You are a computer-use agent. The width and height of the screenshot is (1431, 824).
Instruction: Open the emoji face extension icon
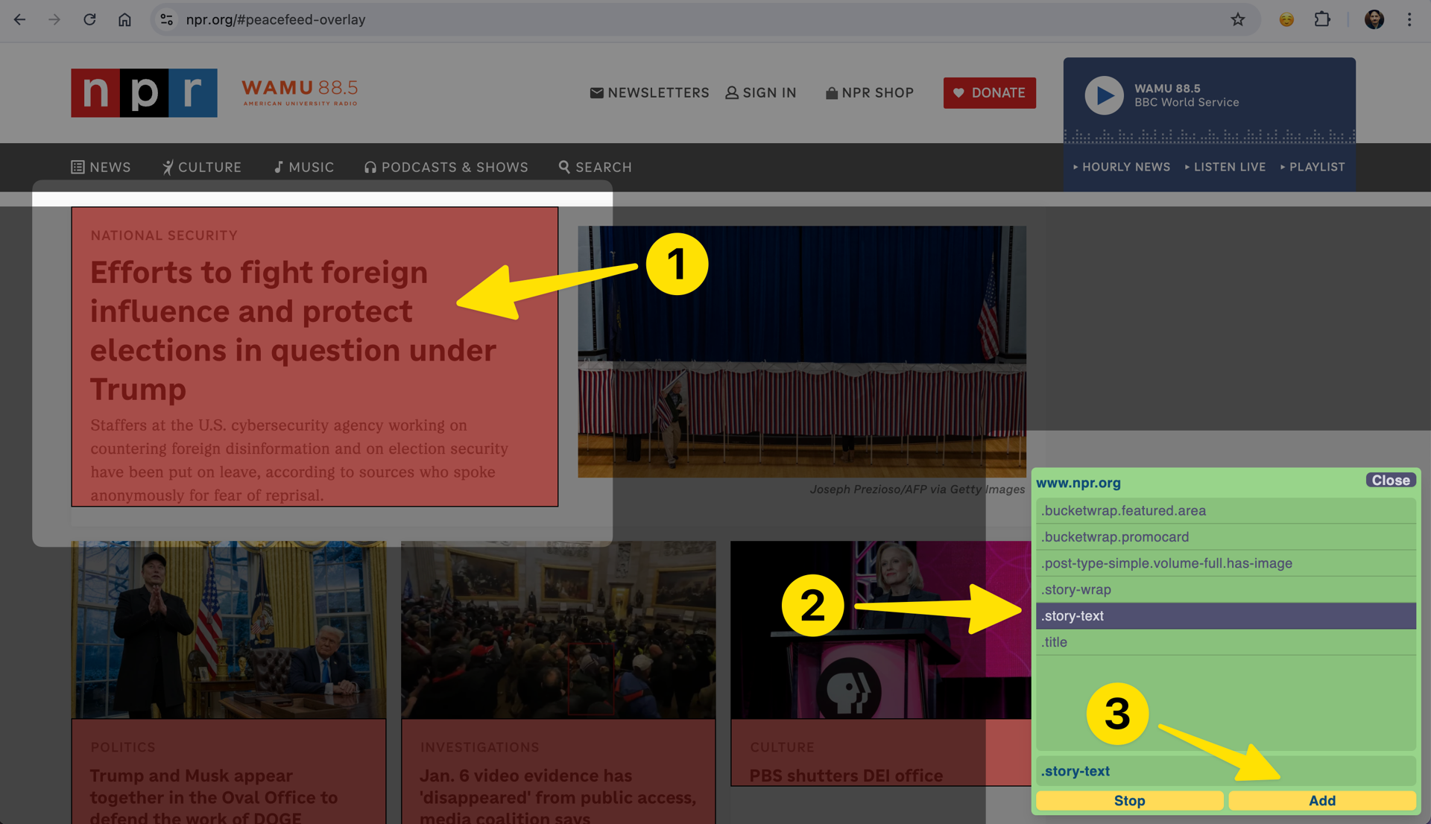[1286, 19]
